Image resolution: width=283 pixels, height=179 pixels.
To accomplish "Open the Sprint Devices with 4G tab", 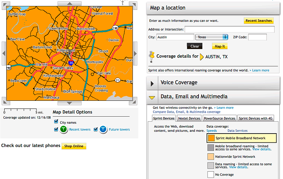I will click(255, 118).
